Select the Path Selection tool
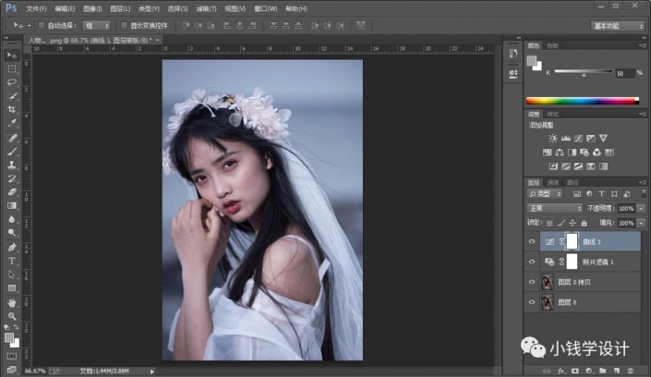The height and width of the screenshot is (377, 651). coord(12,274)
